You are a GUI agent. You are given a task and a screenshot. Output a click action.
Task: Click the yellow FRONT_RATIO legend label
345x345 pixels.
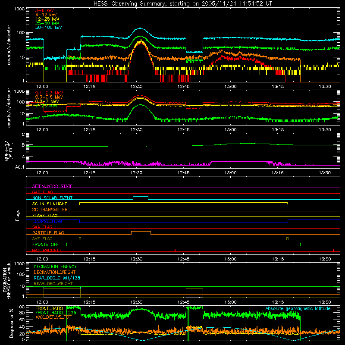click(x=49, y=308)
